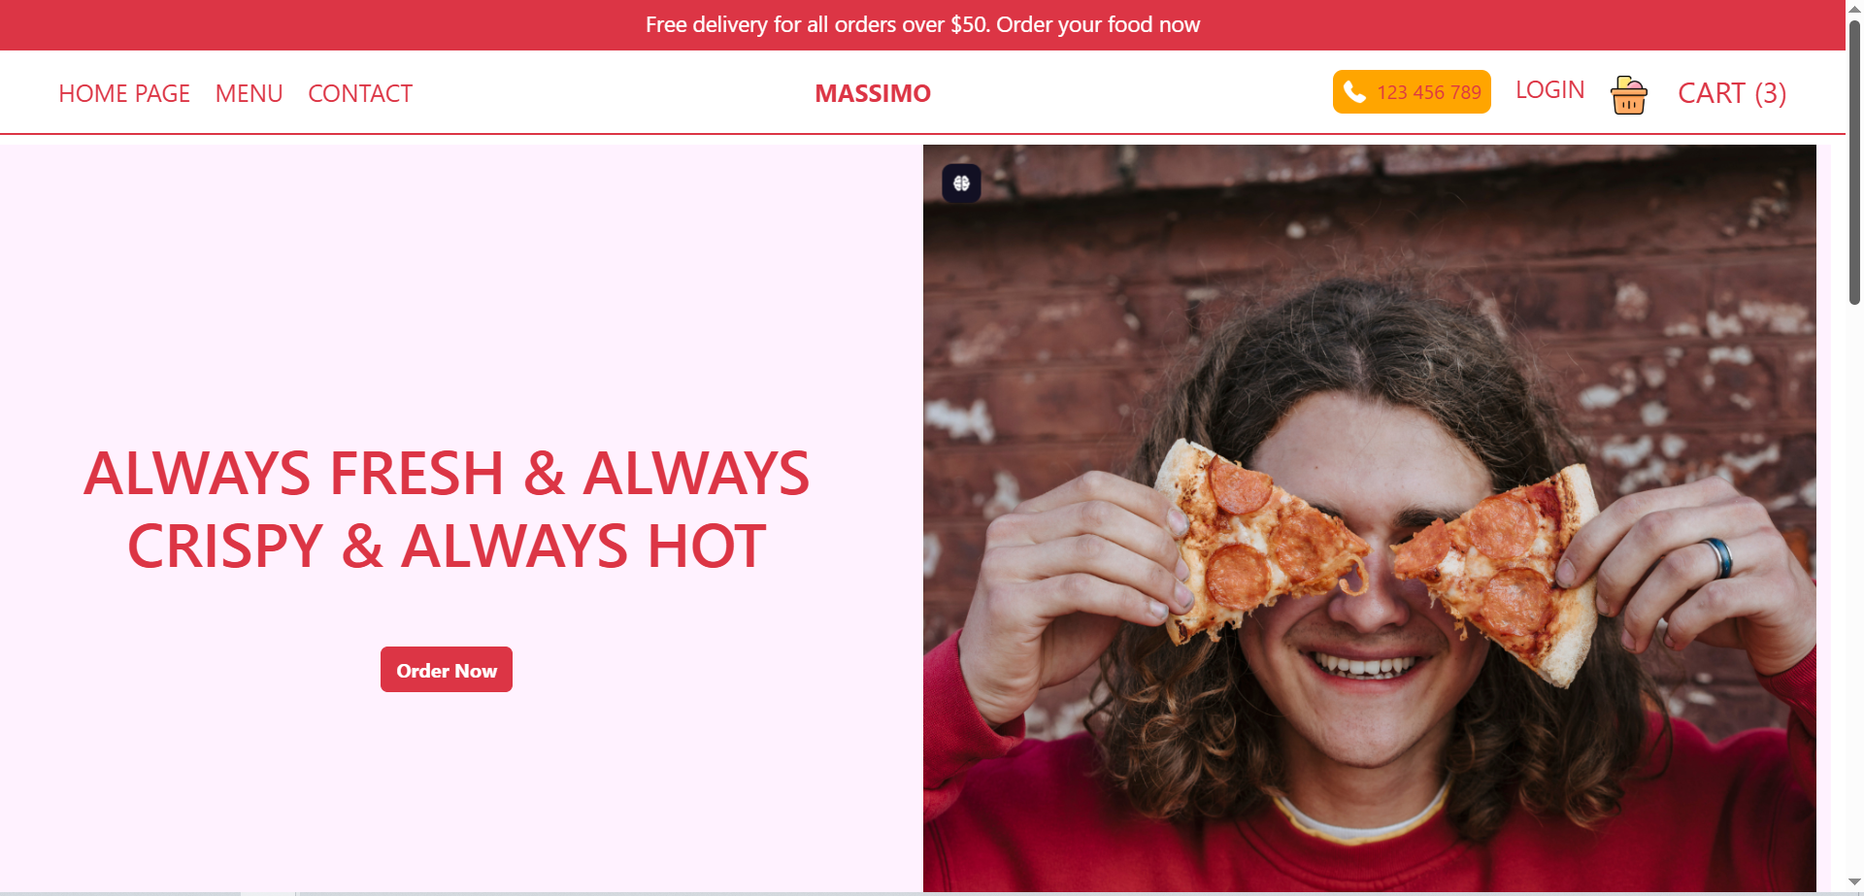1864x896 pixels.
Task: Click the scrollbar up arrow
Action: [x=1854, y=8]
